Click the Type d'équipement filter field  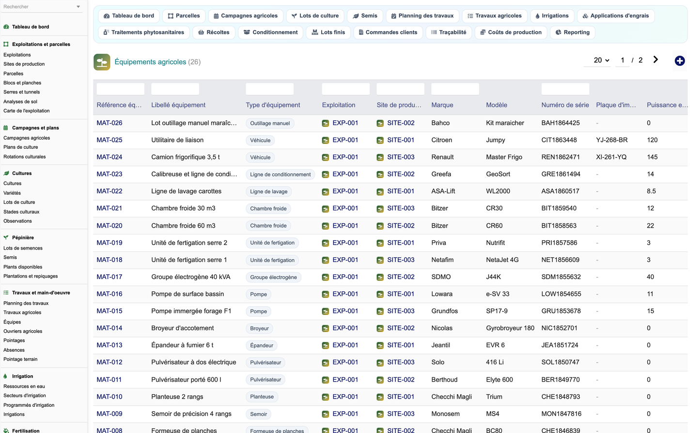(270, 89)
